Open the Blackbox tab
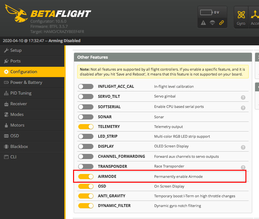This screenshot has width=259, height=219. [19, 146]
